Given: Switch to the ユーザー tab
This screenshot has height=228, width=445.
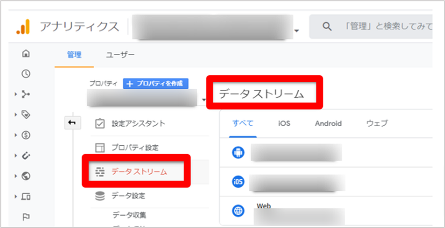Looking at the screenshot, I should coord(120,55).
